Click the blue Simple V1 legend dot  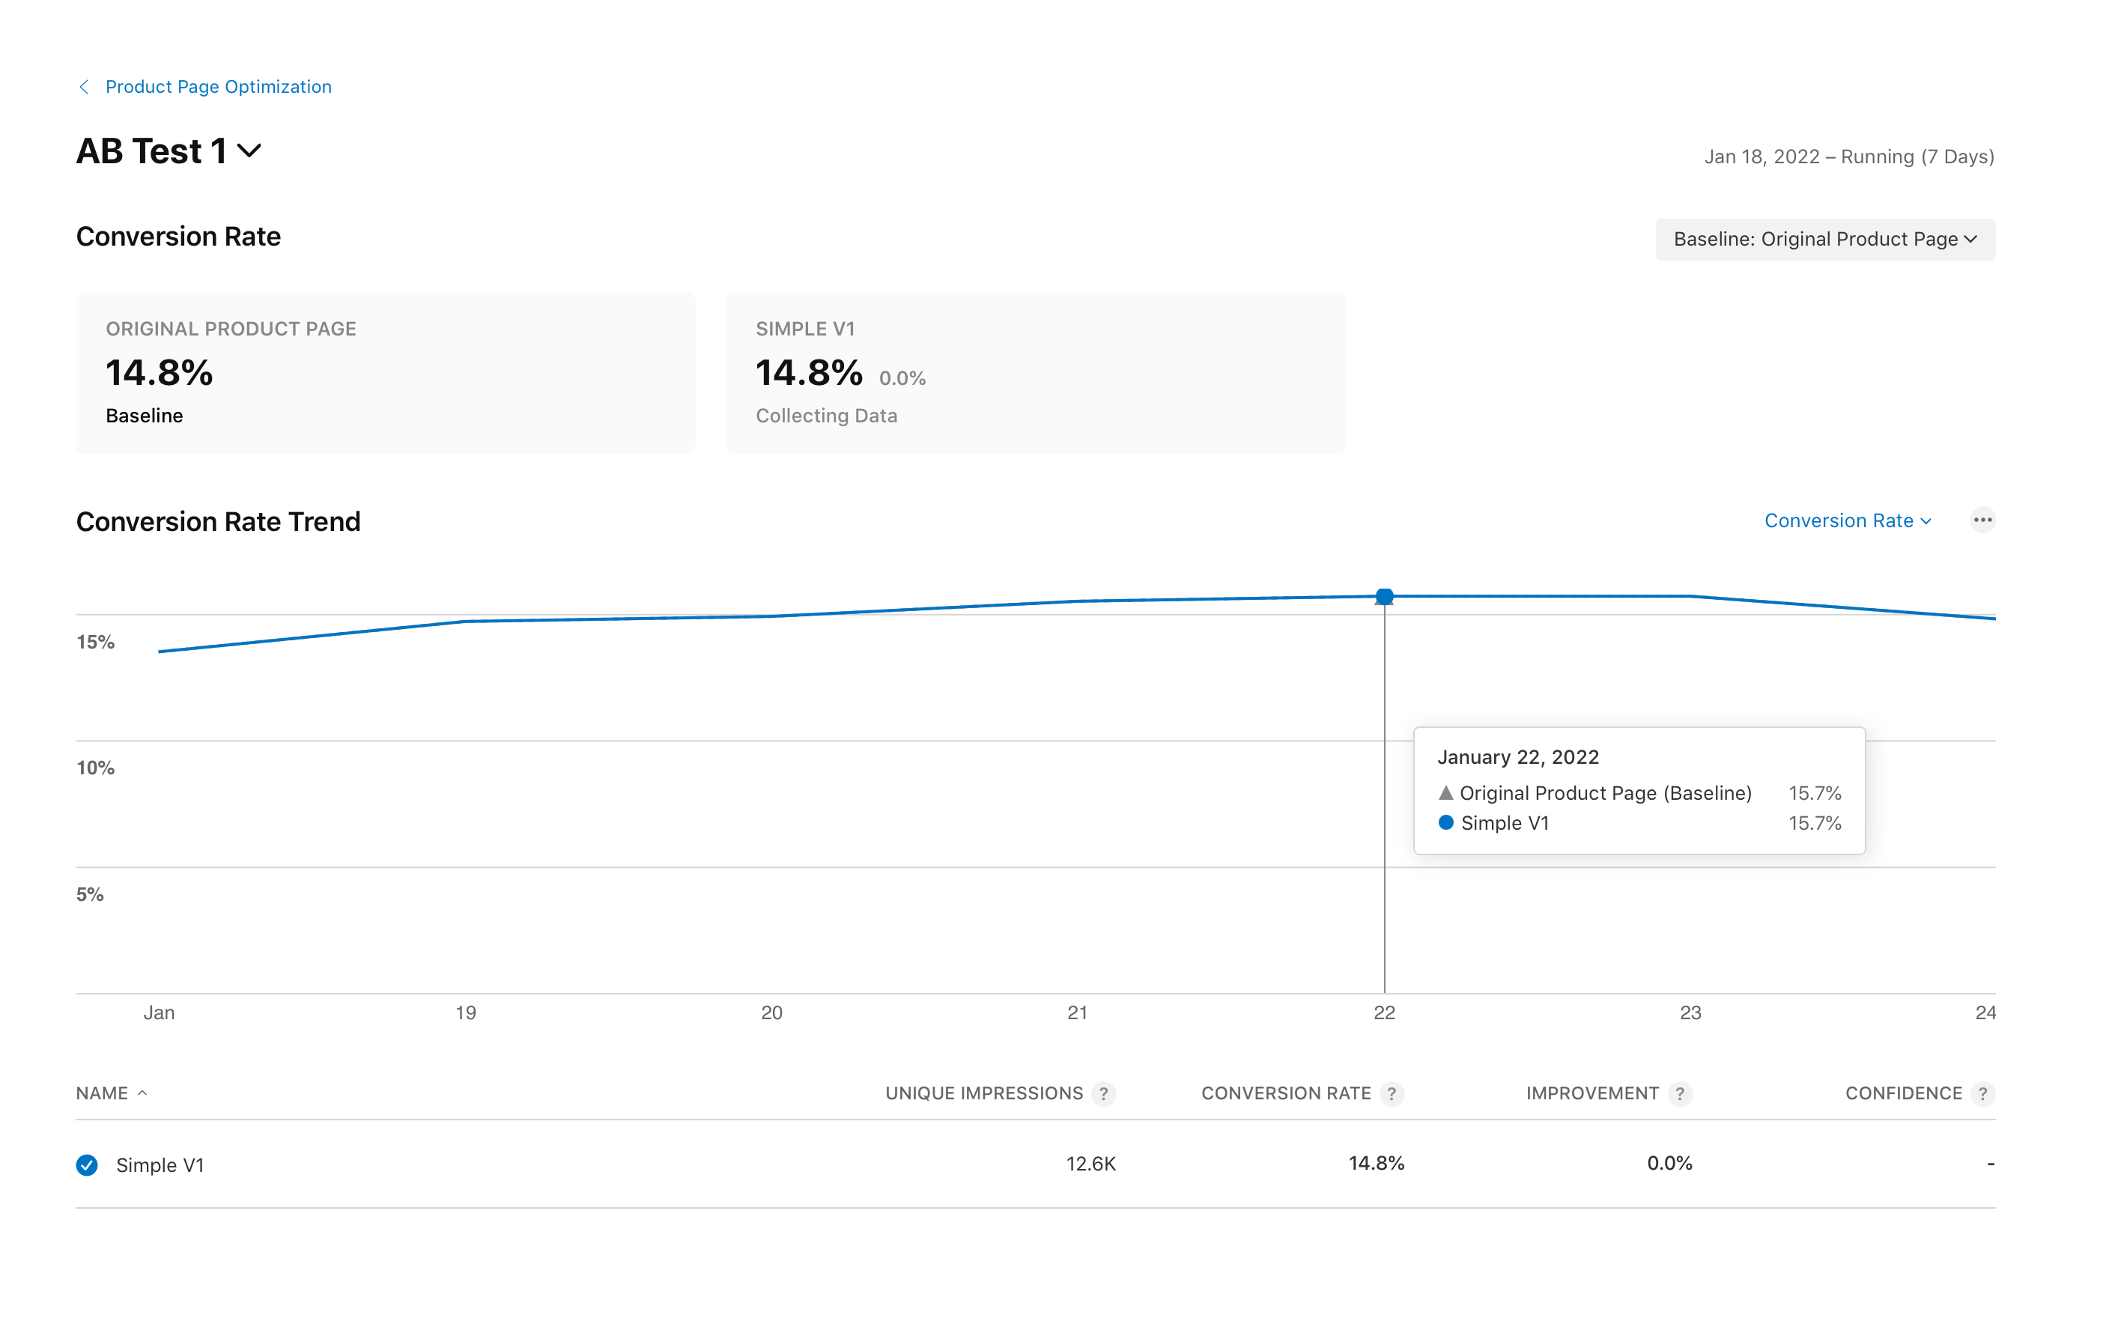click(1445, 823)
